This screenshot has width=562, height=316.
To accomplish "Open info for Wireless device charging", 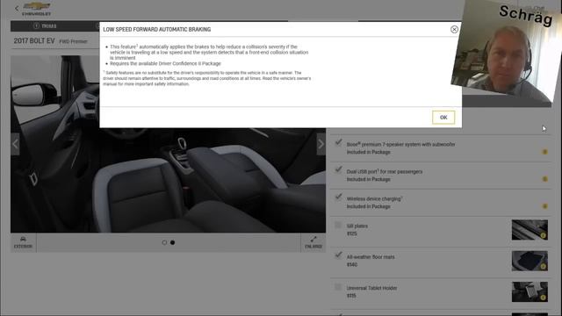I will pyautogui.click(x=544, y=206).
